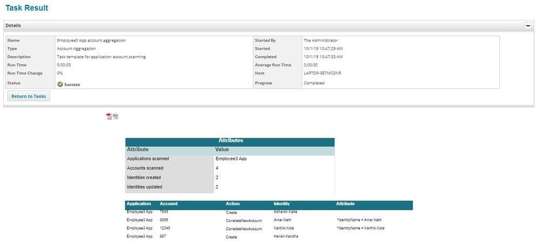This screenshot has width=540, height=249.
Task: Click the 'Application' column header
Action: 139,204
